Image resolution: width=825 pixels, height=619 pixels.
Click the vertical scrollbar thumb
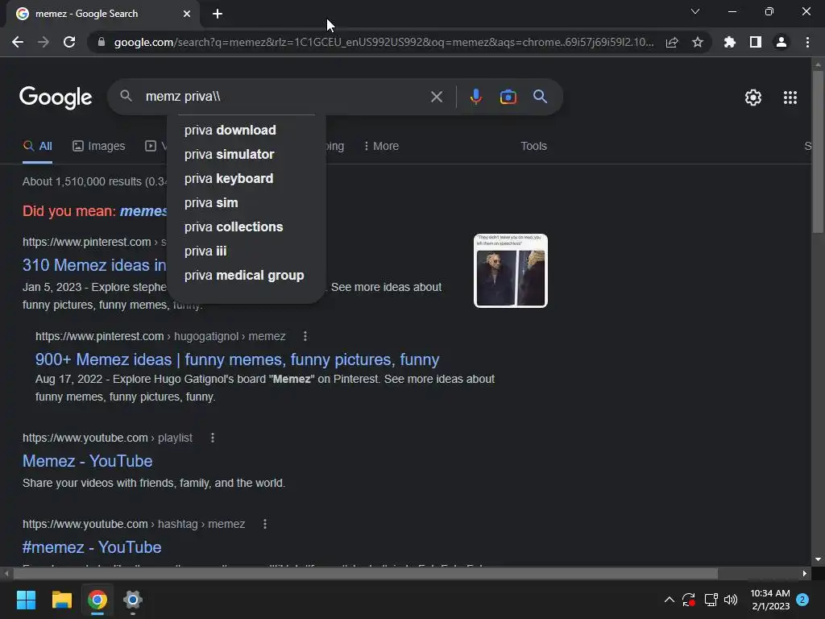[x=818, y=152]
